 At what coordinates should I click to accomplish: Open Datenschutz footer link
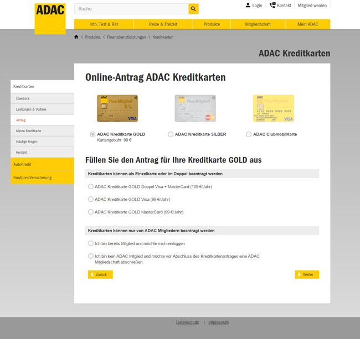point(187,322)
